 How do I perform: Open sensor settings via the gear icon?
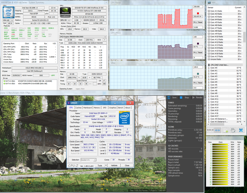point(233,130)
